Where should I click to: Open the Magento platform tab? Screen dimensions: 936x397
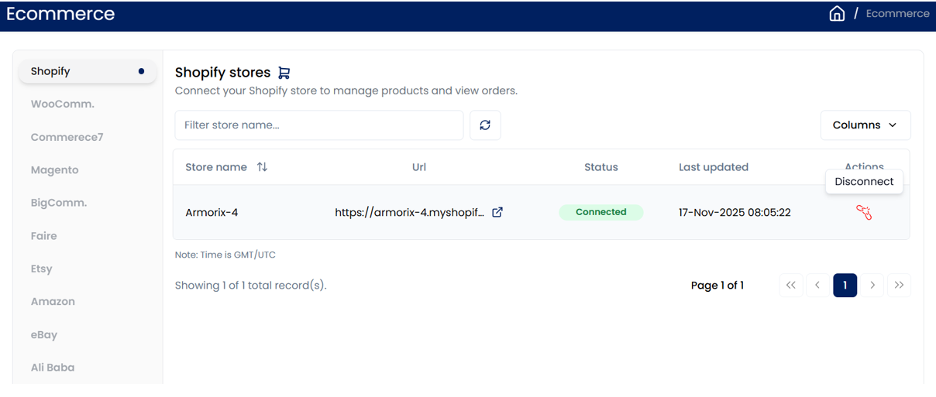pos(55,170)
